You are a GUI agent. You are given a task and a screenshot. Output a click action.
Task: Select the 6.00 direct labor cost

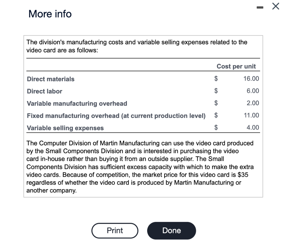pyautogui.click(x=253, y=91)
